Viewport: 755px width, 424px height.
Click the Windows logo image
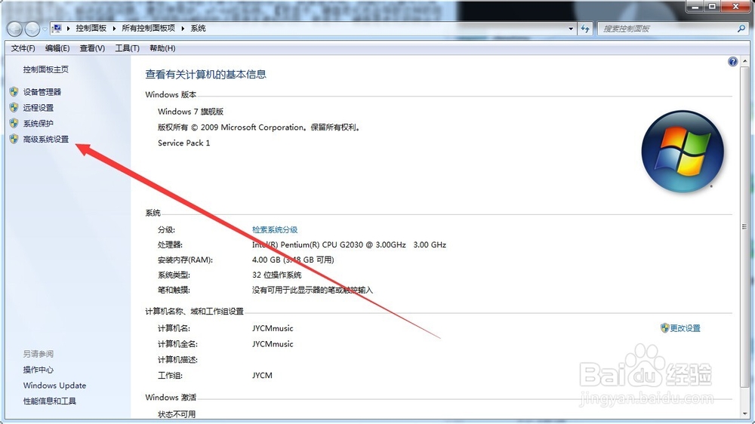click(x=683, y=152)
